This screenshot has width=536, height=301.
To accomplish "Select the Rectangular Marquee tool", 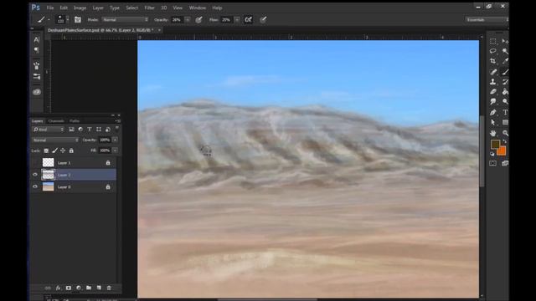I will click(x=493, y=41).
